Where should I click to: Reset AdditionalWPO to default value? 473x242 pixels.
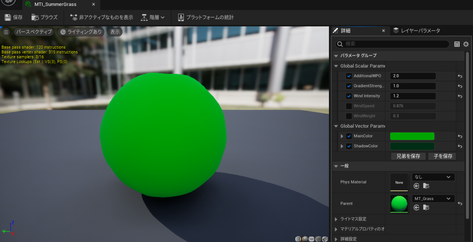click(460, 76)
